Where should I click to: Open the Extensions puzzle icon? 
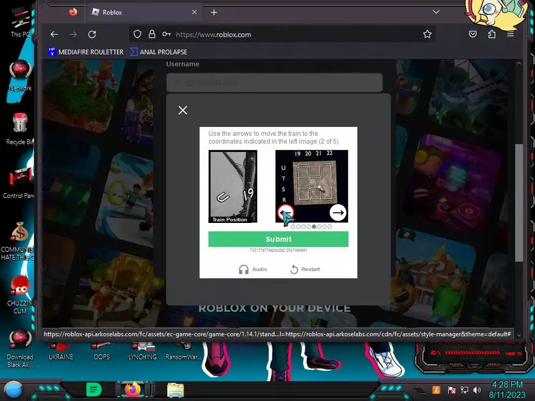[492, 34]
